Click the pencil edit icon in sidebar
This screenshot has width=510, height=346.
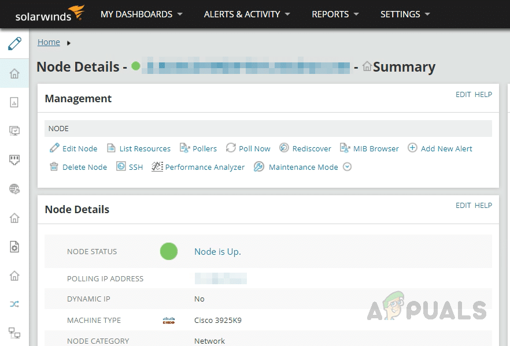tap(14, 43)
